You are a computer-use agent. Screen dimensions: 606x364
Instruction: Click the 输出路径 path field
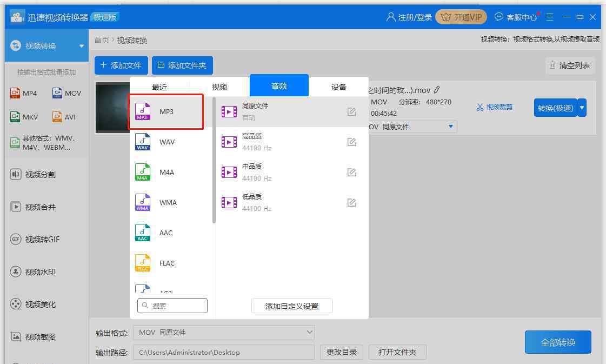224,352
